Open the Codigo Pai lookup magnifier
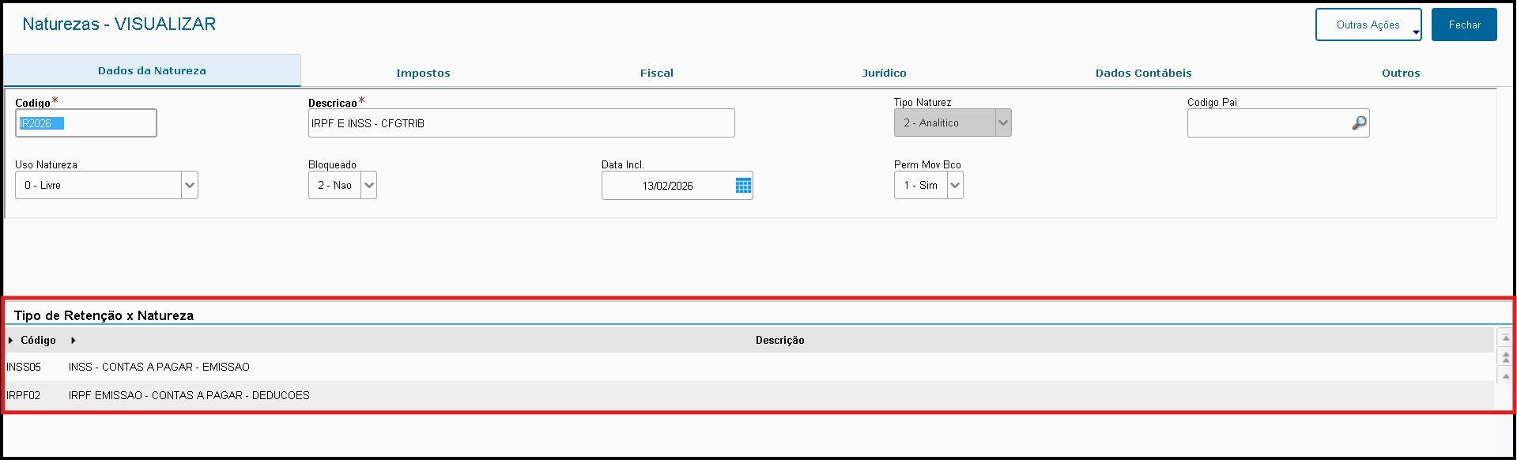The height and width of the screenshot is (460, 1517). point(1359,123)
